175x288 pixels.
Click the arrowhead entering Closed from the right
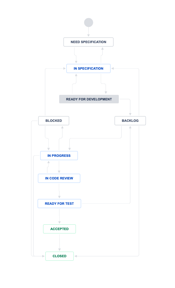76,256
